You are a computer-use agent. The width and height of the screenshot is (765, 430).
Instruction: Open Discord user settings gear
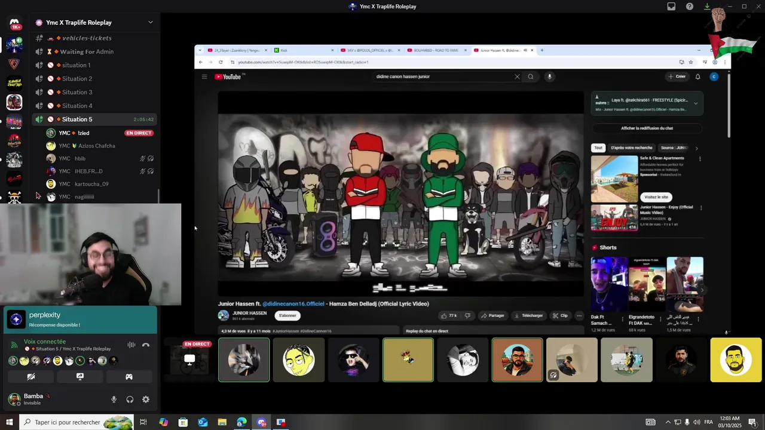pos(146,400)
